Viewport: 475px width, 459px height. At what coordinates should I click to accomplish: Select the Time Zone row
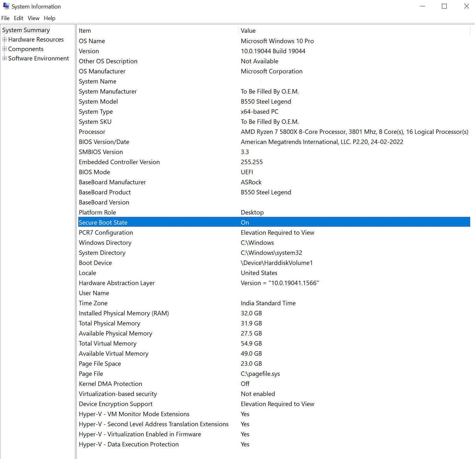coord(274,303)
